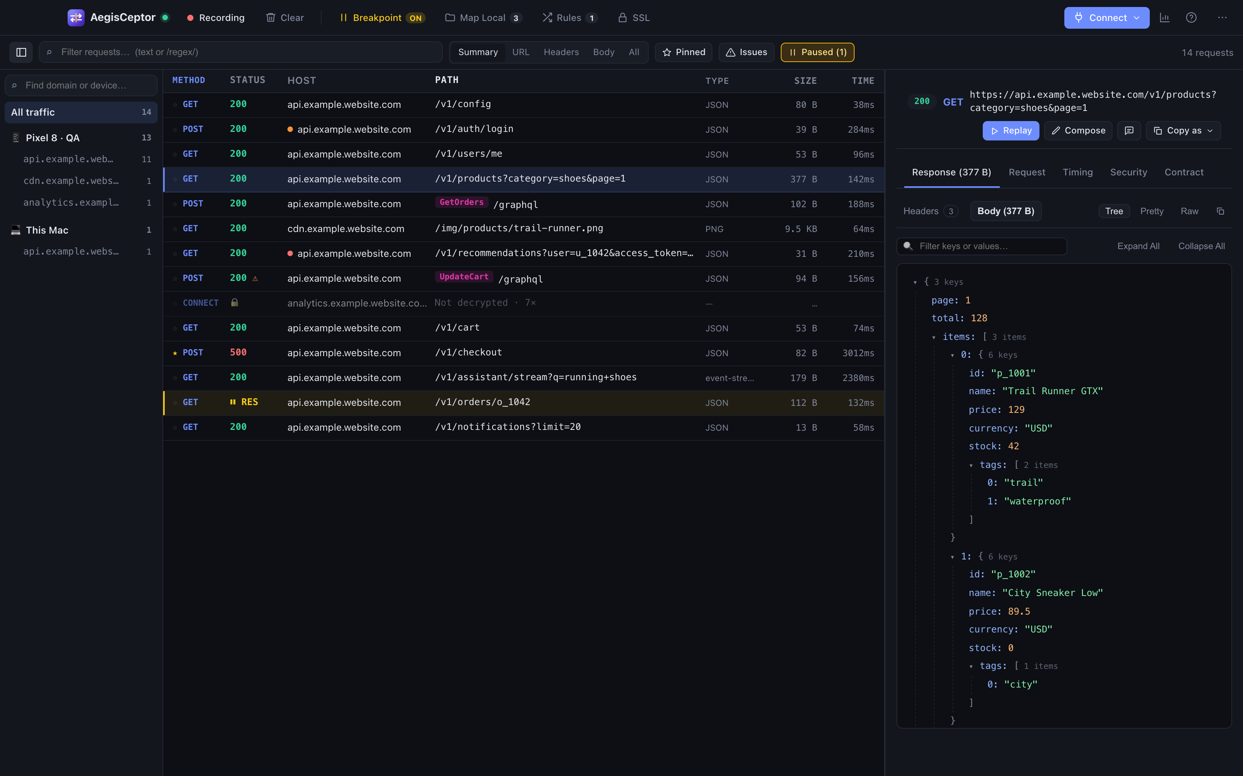
Task: Focus the Filter requests input field
Action: pyautogui.click(x=240, y=52)
